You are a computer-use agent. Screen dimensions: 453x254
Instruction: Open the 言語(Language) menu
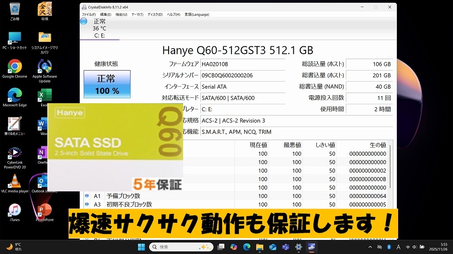pos(197,15)
